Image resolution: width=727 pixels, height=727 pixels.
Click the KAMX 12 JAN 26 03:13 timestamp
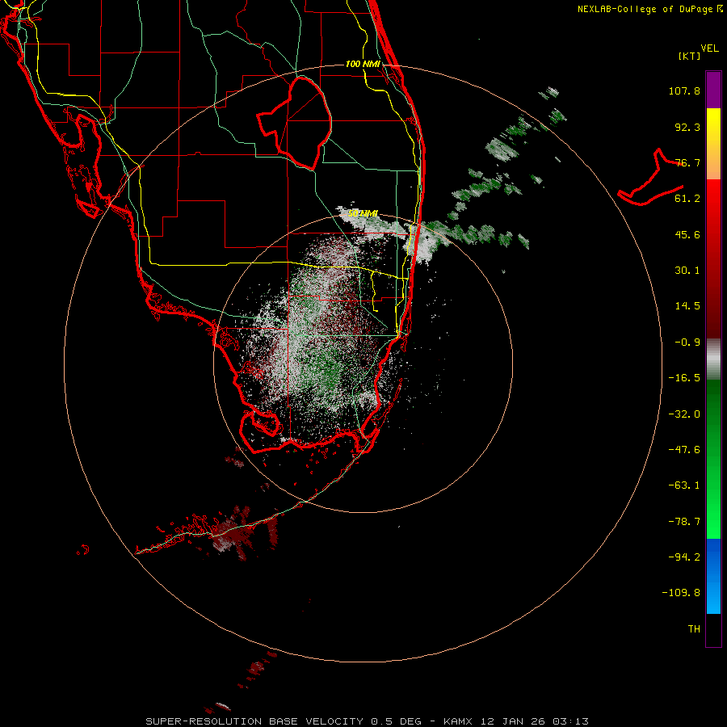[516, 721]
